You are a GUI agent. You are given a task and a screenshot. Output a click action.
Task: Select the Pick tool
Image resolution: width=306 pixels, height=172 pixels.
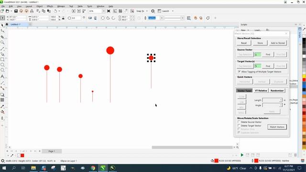pos(2,25)
